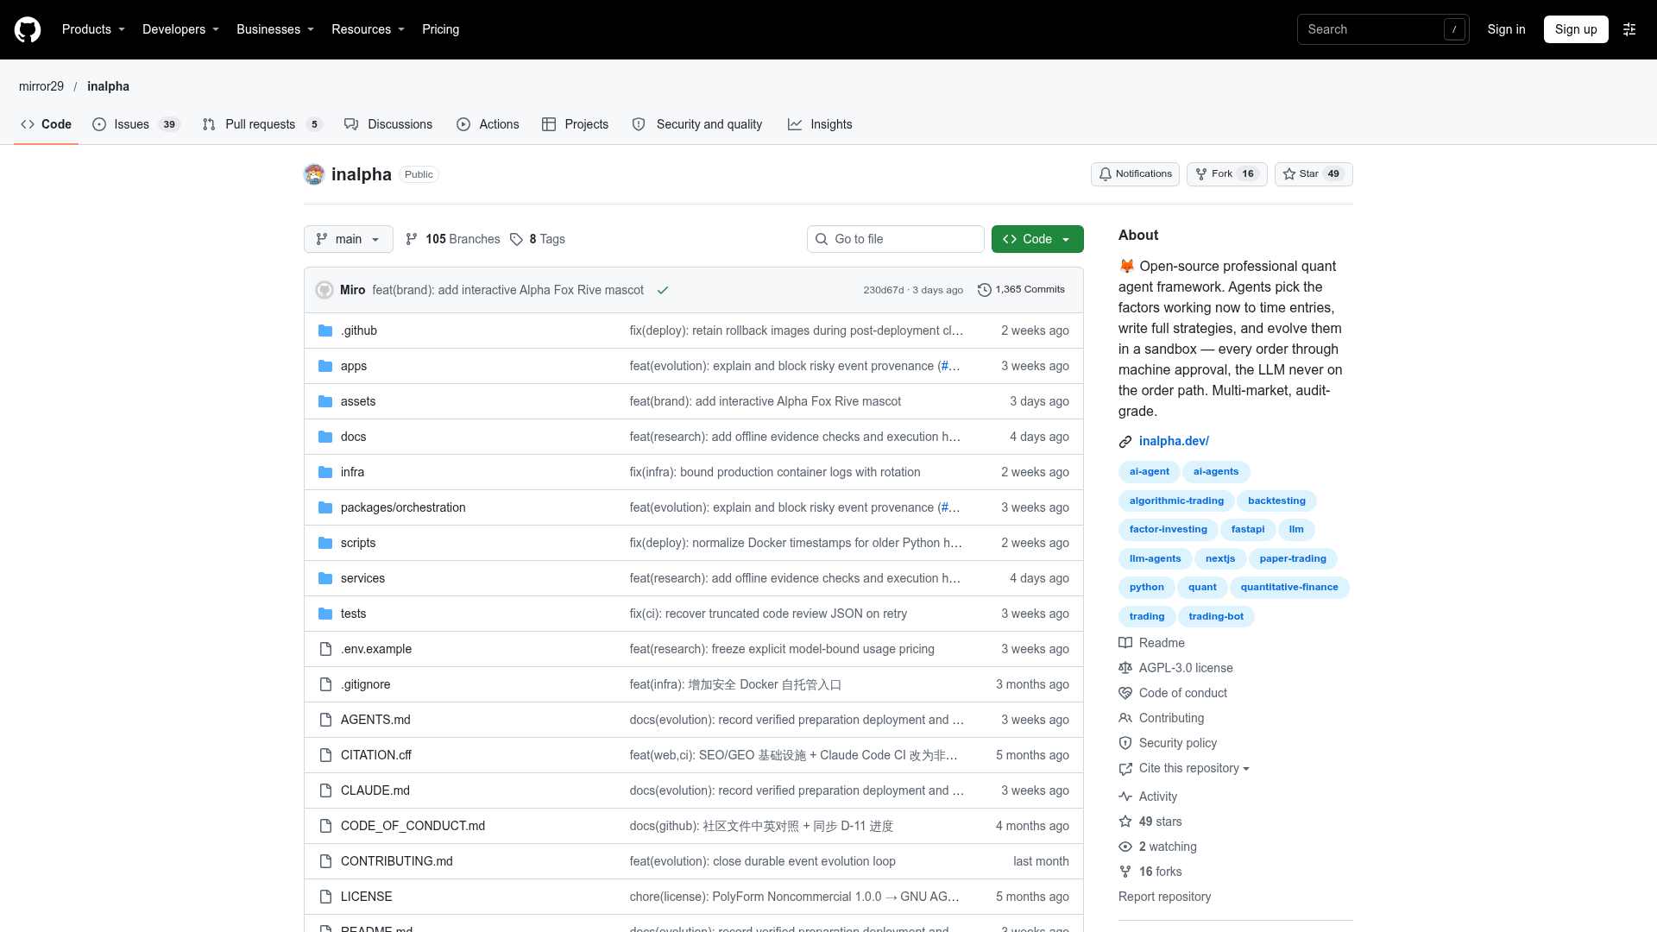Switch to the Issues tab
The width and height of the screenshot is (1657, 932).
135,124
